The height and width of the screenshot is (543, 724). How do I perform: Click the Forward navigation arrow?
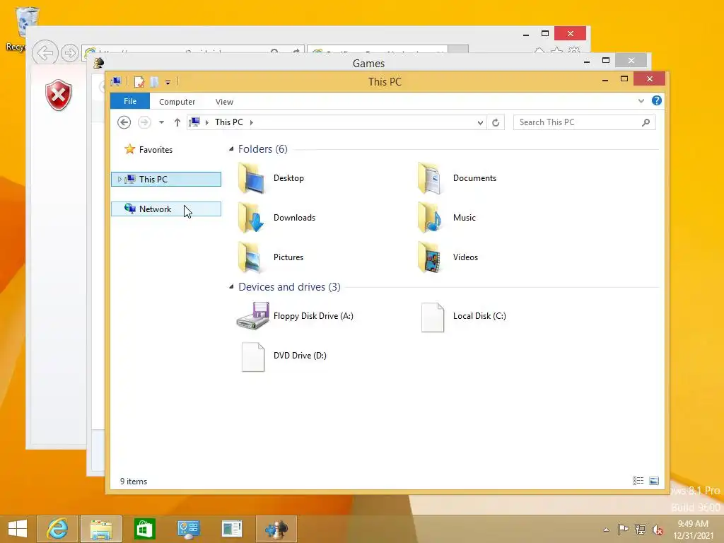click(x=144, y=122)
